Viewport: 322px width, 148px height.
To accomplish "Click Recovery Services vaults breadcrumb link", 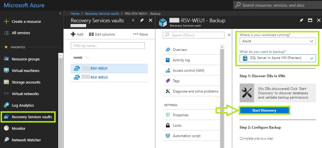I will (x=102, y=14).
